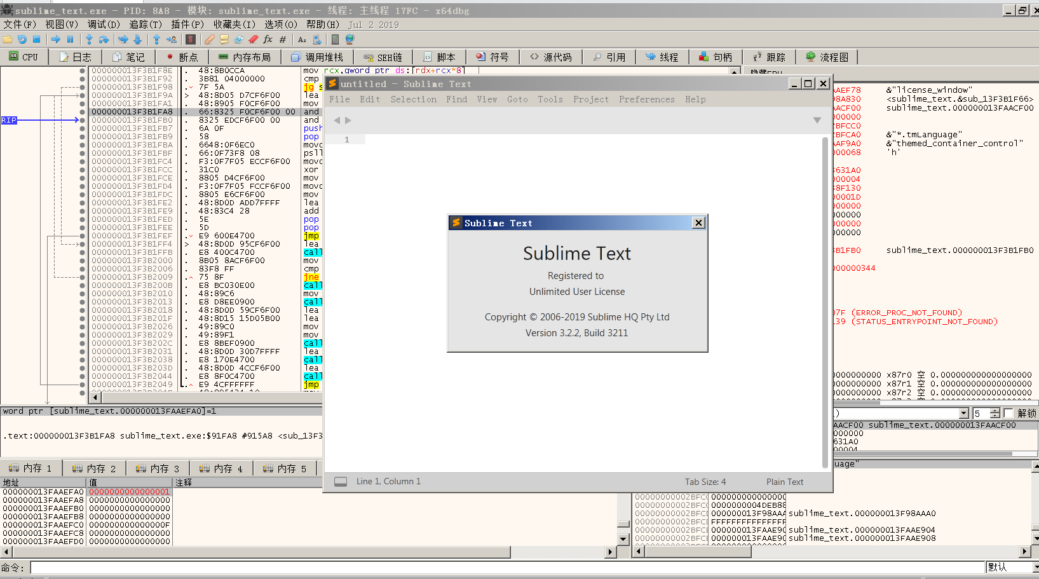The width and height of the screenshot is (1039, 579).
Task: Click the stop debugging square icon
Action: (36, 39)
